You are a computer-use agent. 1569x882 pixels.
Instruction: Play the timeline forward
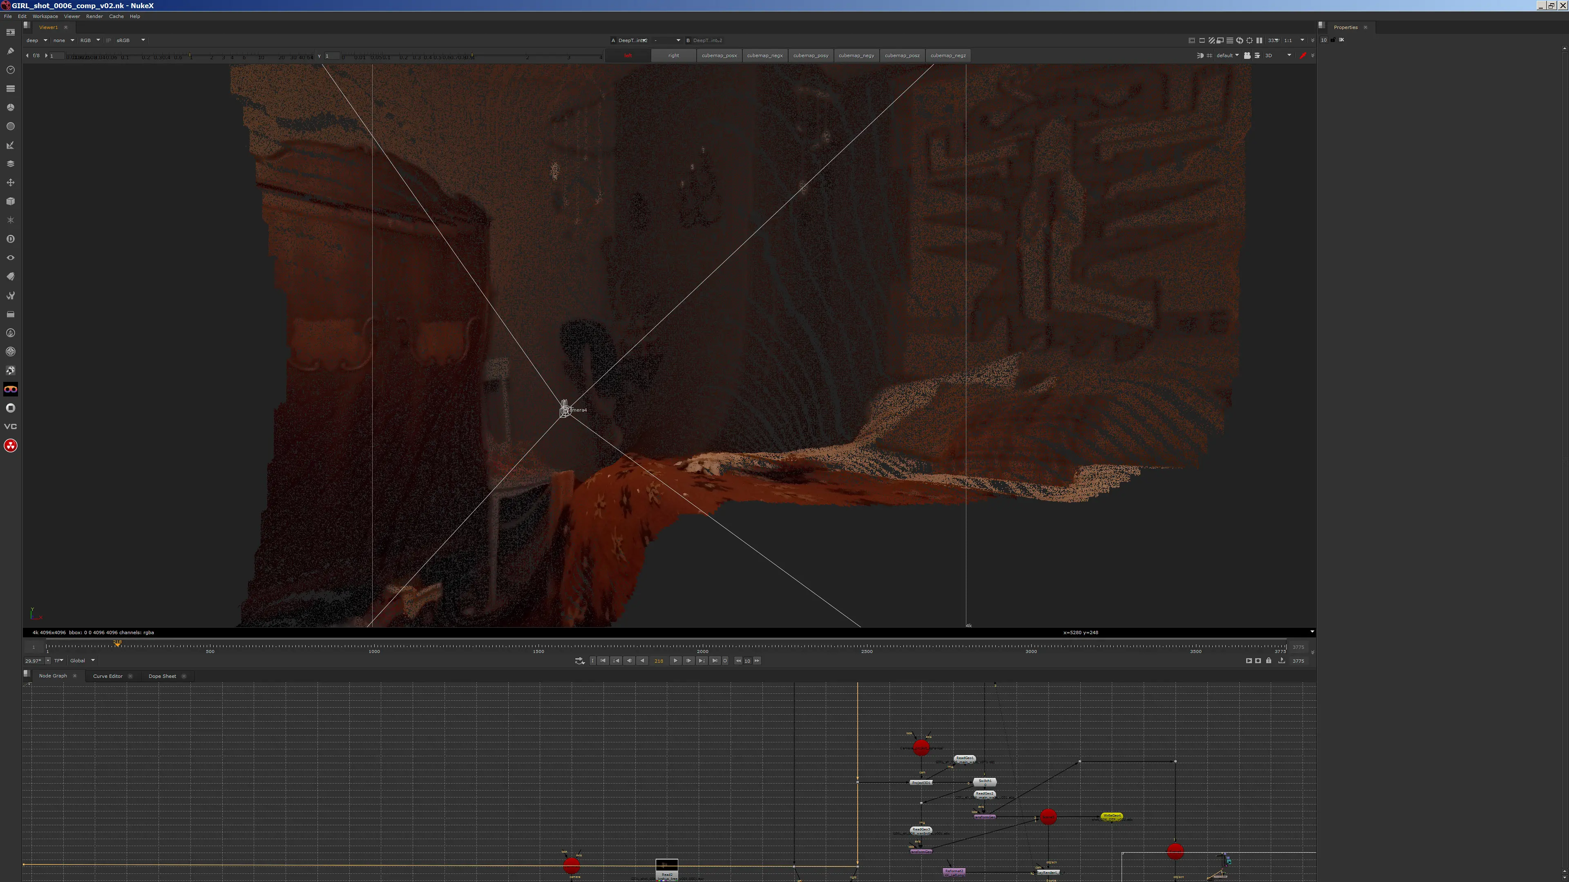(675, 661)
